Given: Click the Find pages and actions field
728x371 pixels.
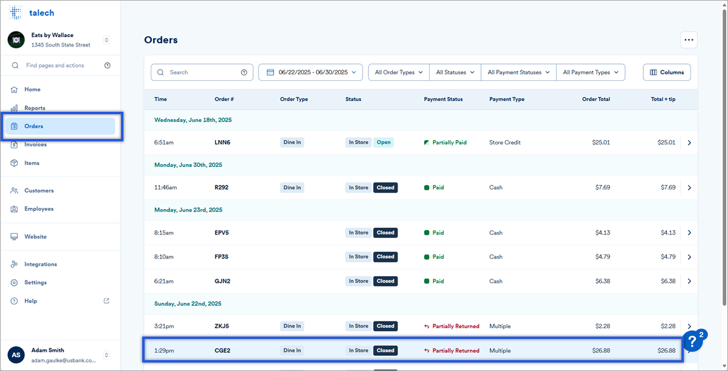Looking at the screenshot, I should point(61,65).
